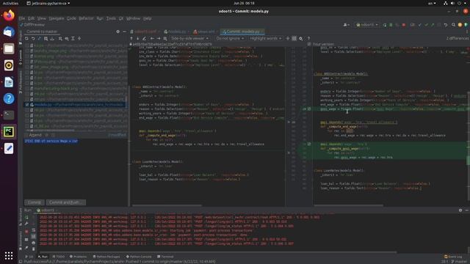Open Python Console tool window
Viewport: 470px width, 264px height.
[139, 257]
